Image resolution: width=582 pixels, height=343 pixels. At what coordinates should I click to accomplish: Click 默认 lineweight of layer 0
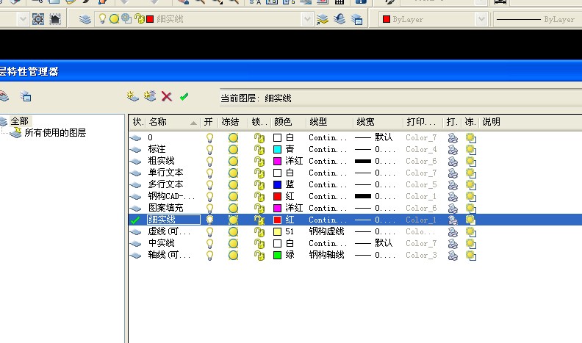[384, 137]
